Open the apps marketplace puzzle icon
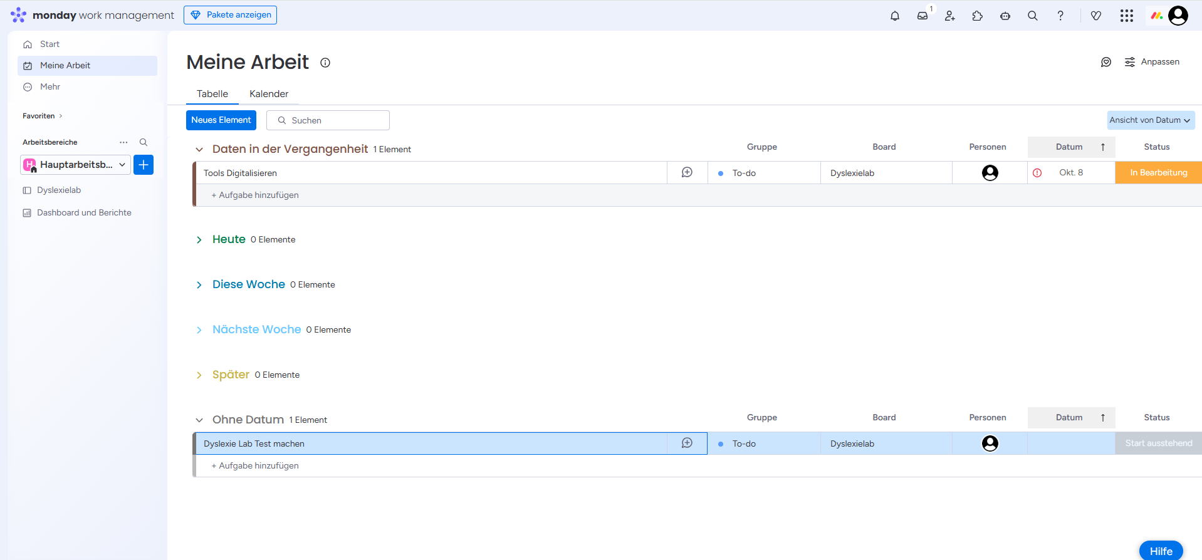Viewport: 1202px width, 560px height. pyautogui.click(x=978, y=16)
